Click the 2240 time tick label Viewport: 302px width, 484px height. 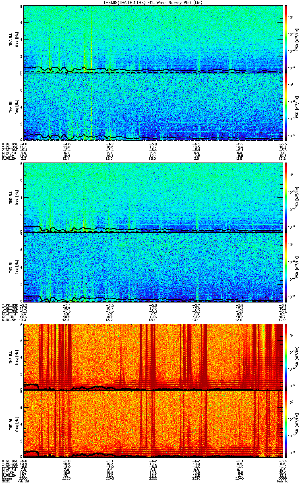point(110,478)
